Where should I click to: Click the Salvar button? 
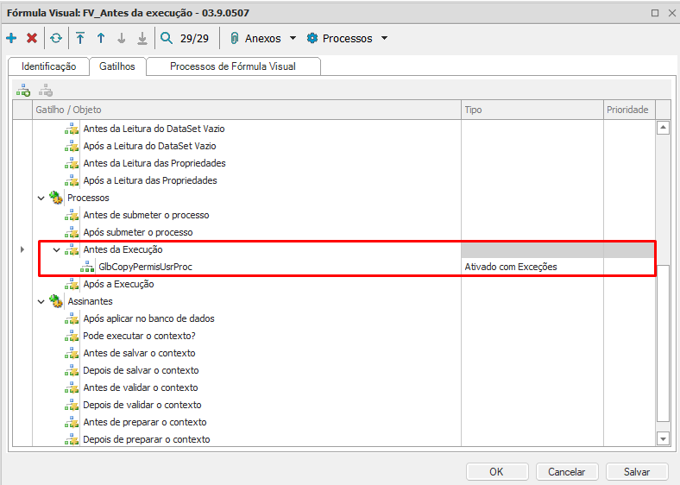[x=637, y=471]
